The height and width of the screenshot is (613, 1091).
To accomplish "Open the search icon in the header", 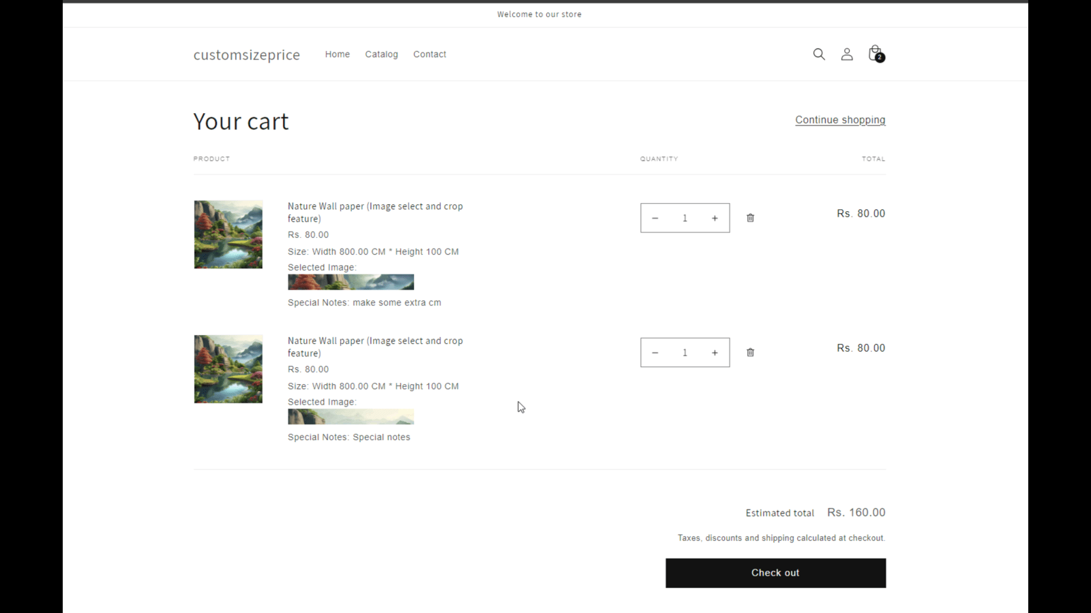I will (818, 54).
